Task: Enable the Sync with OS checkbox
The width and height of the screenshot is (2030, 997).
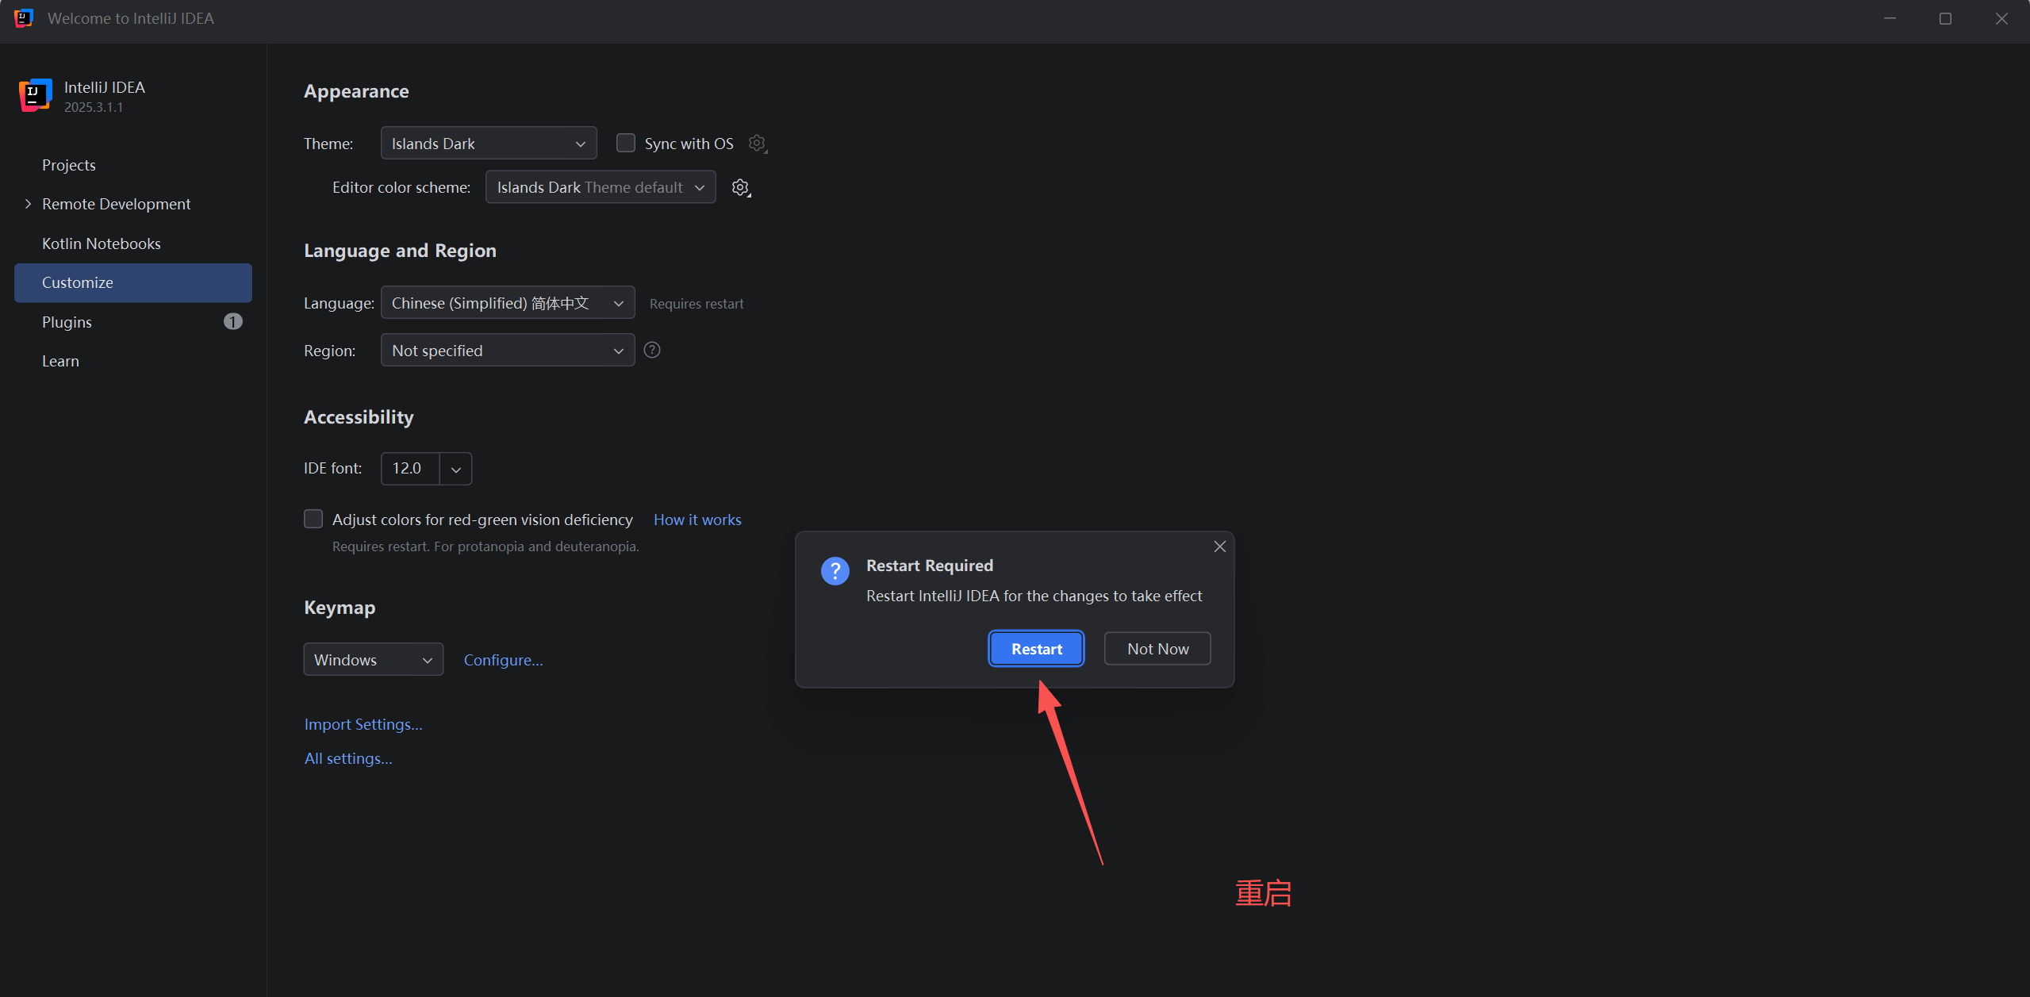Action: (626, 143)
